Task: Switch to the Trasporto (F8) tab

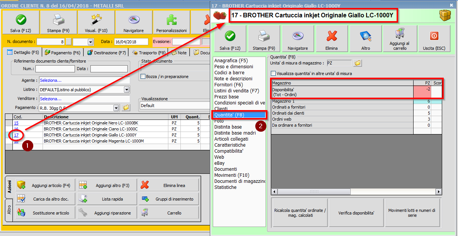Action: pyautogui.click(x=150, y=53)
